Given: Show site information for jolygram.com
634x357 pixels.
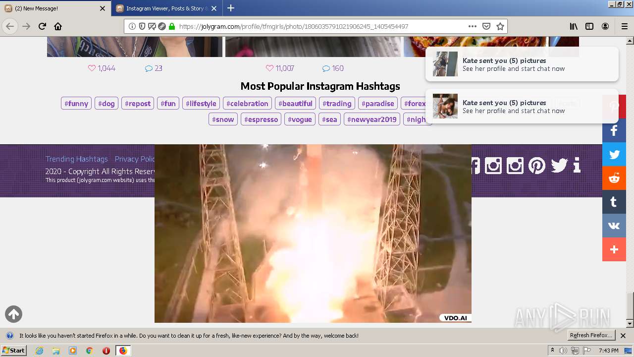Looking at the screenshot, I should (132, 26).
